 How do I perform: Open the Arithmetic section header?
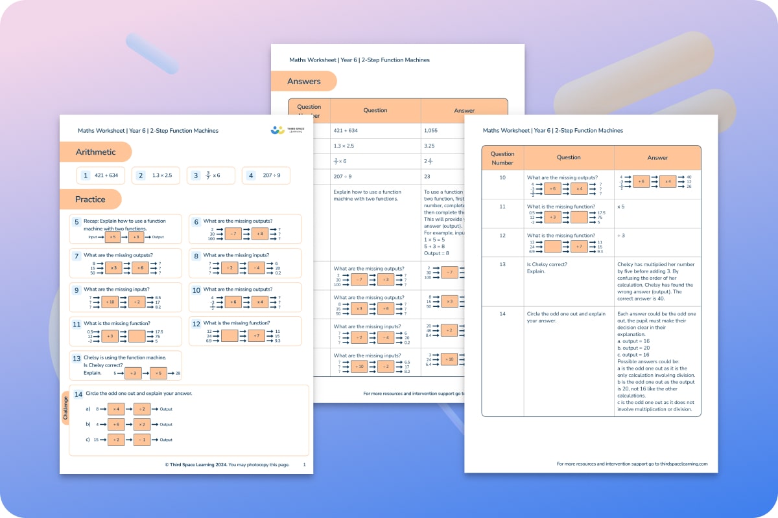coord(95,152)
